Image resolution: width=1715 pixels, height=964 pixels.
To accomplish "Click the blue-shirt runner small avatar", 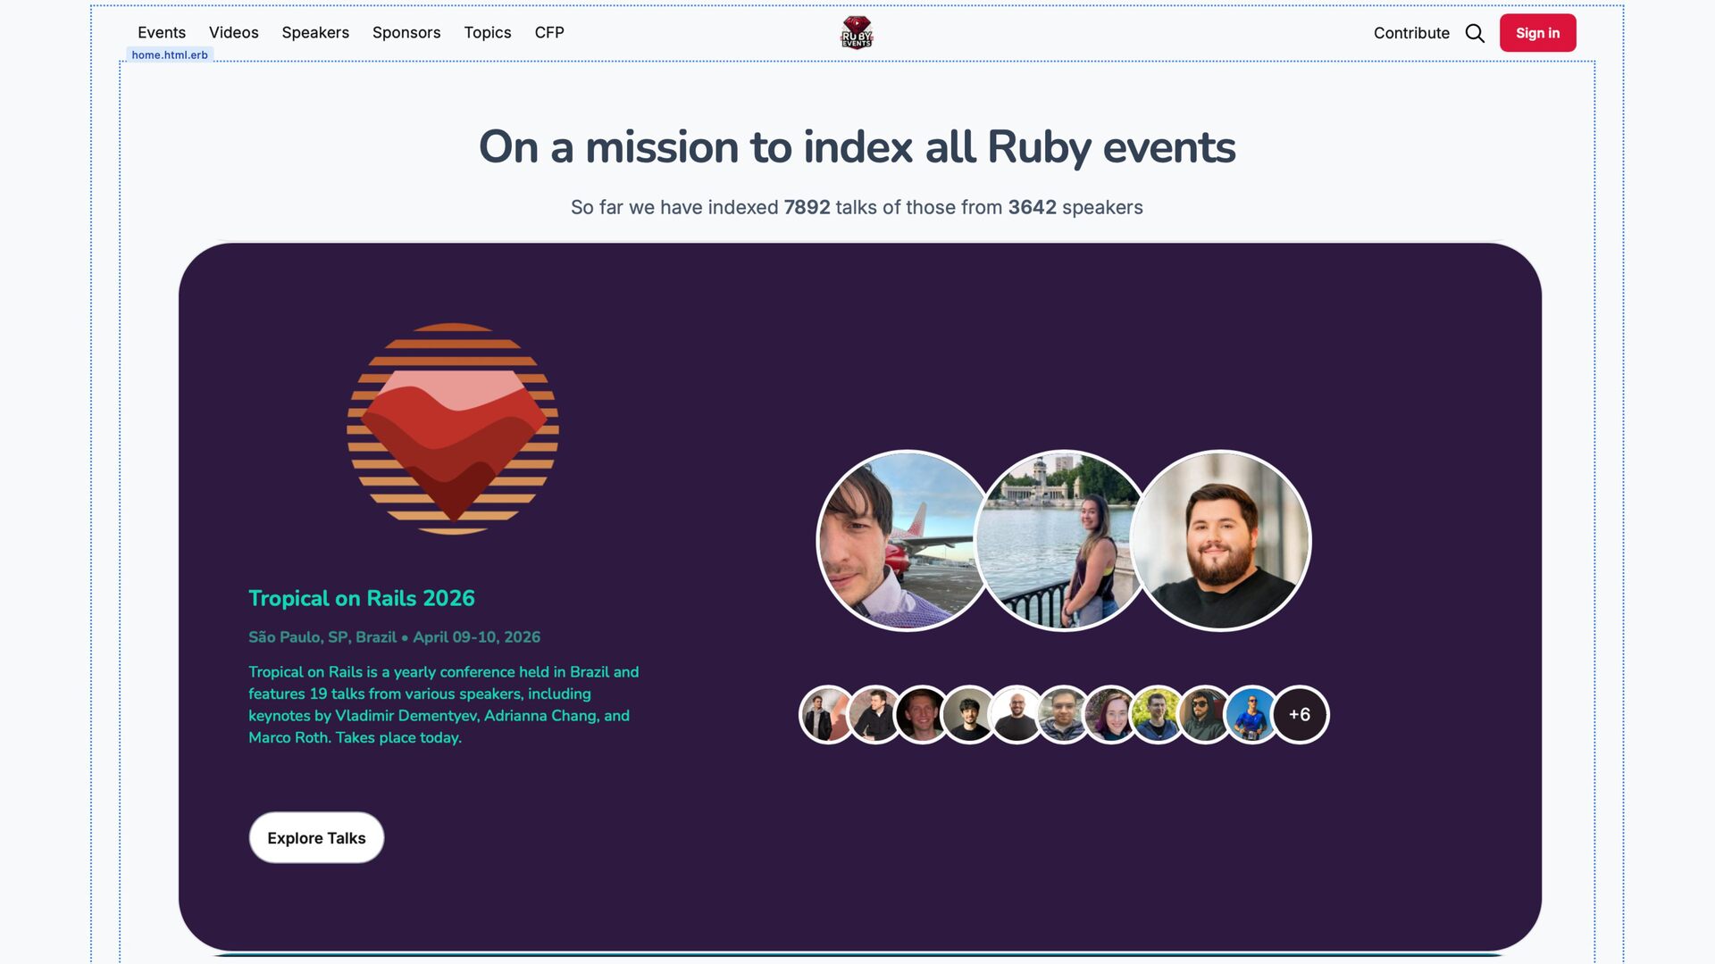I will click(x=1251, y=715).
